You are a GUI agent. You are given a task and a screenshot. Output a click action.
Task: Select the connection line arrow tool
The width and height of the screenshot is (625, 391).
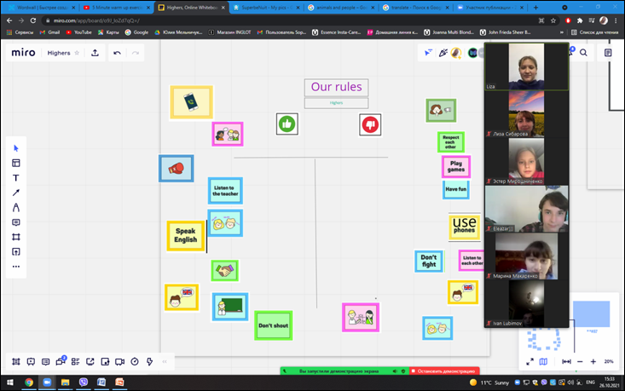pyautogui.click(x=15, y=193)
